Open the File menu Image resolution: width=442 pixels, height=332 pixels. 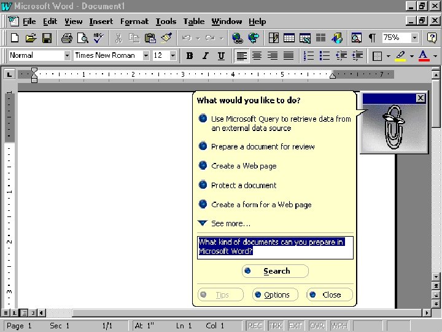coord(29,22)
